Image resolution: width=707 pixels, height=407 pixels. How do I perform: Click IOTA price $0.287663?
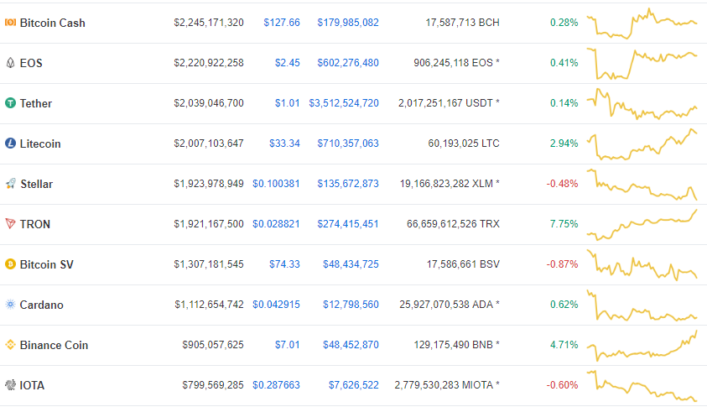pyautogui.click(x=276, y=385)
